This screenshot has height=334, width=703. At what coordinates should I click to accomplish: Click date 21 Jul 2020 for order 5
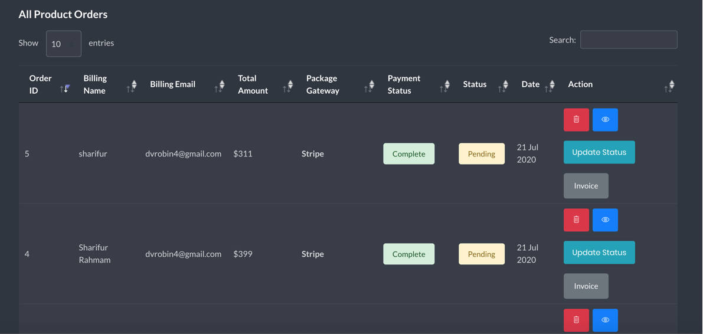[527, 153]
